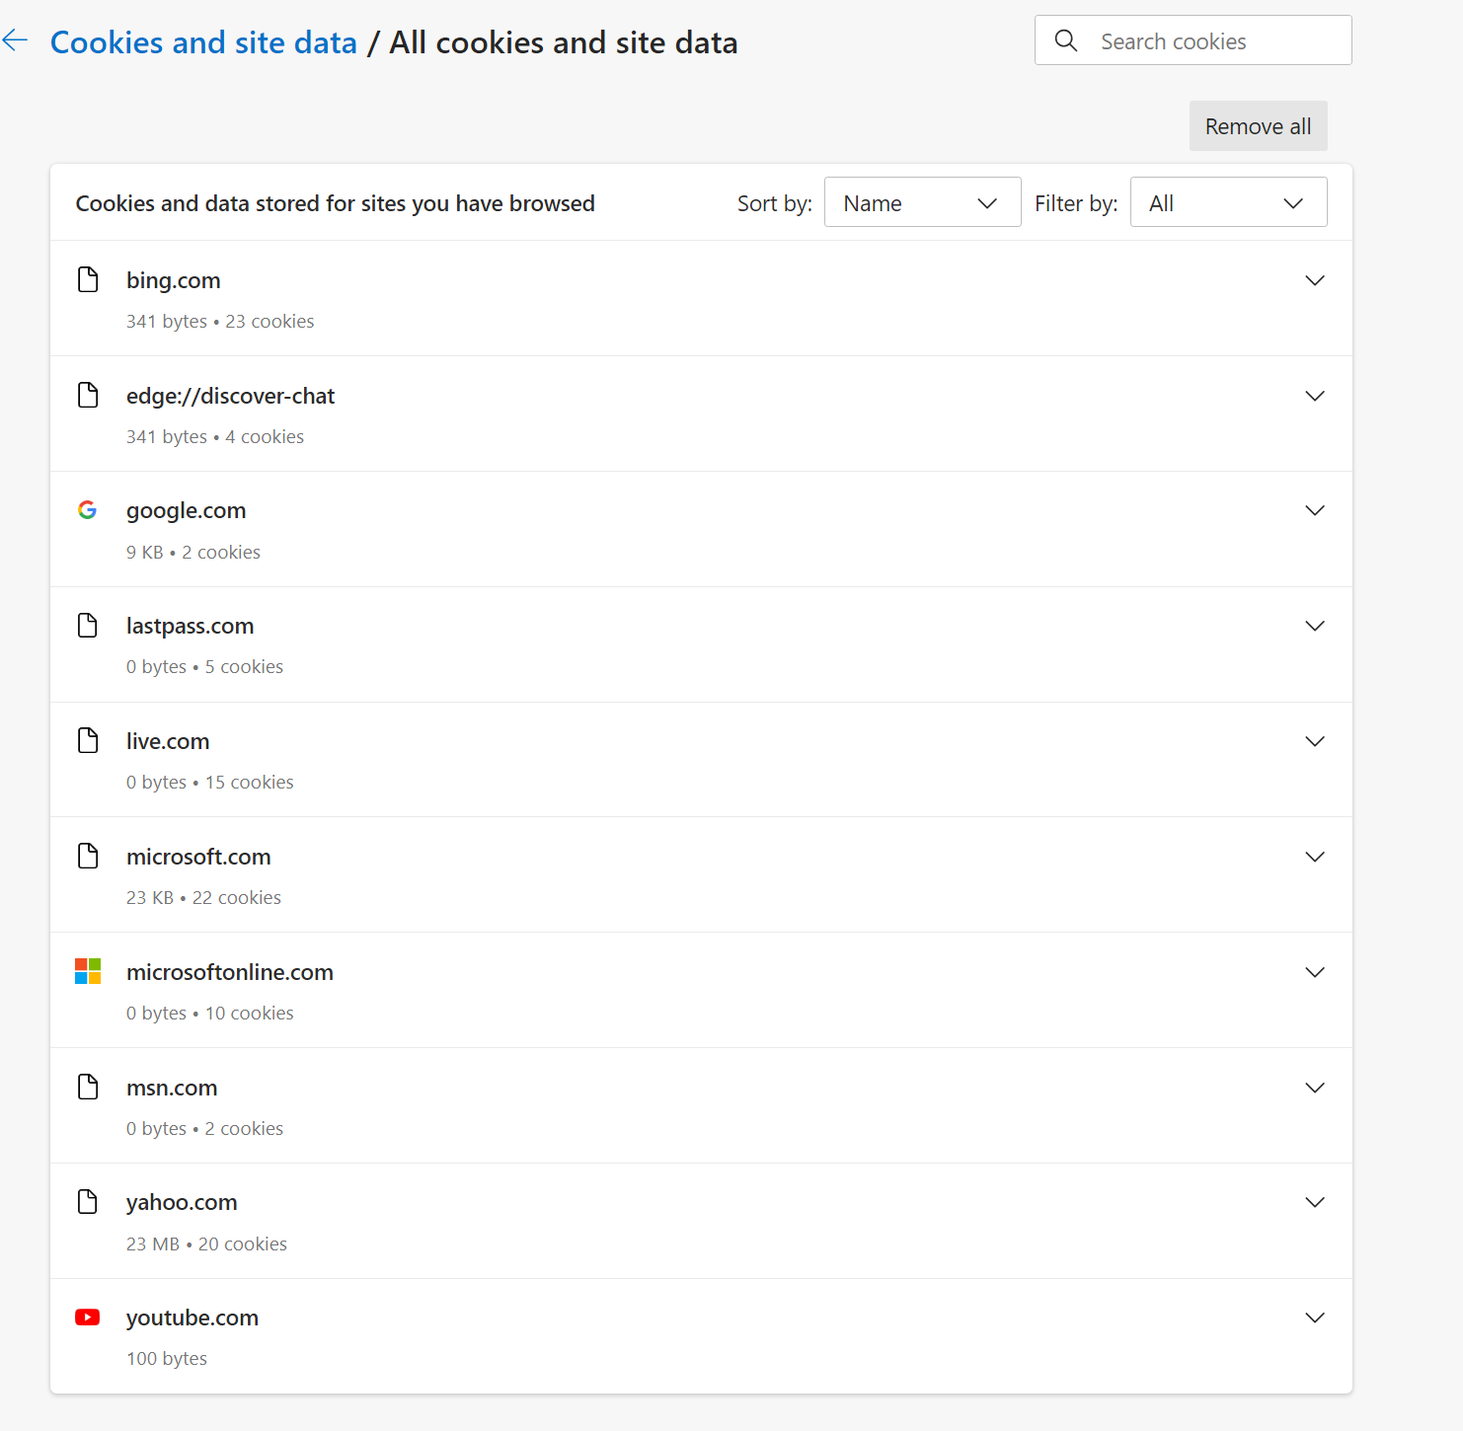Click the edge://discover-chat file icon

point(88,396)
